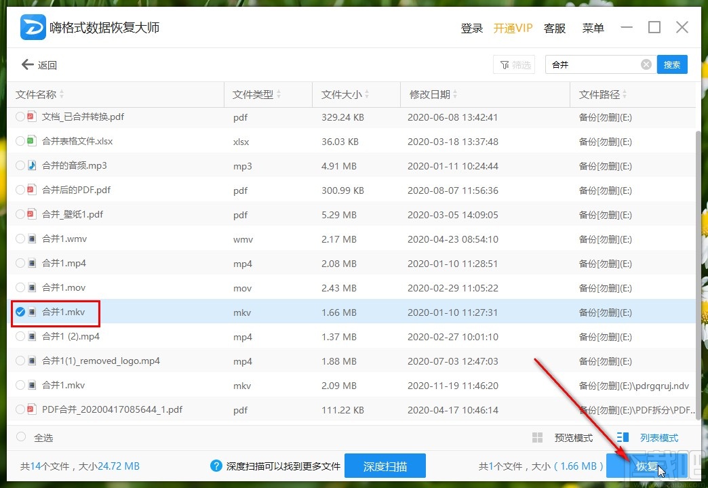The image size is (708, 488).
Task: Click the 筛选 filter button
Action: [514, 64]
